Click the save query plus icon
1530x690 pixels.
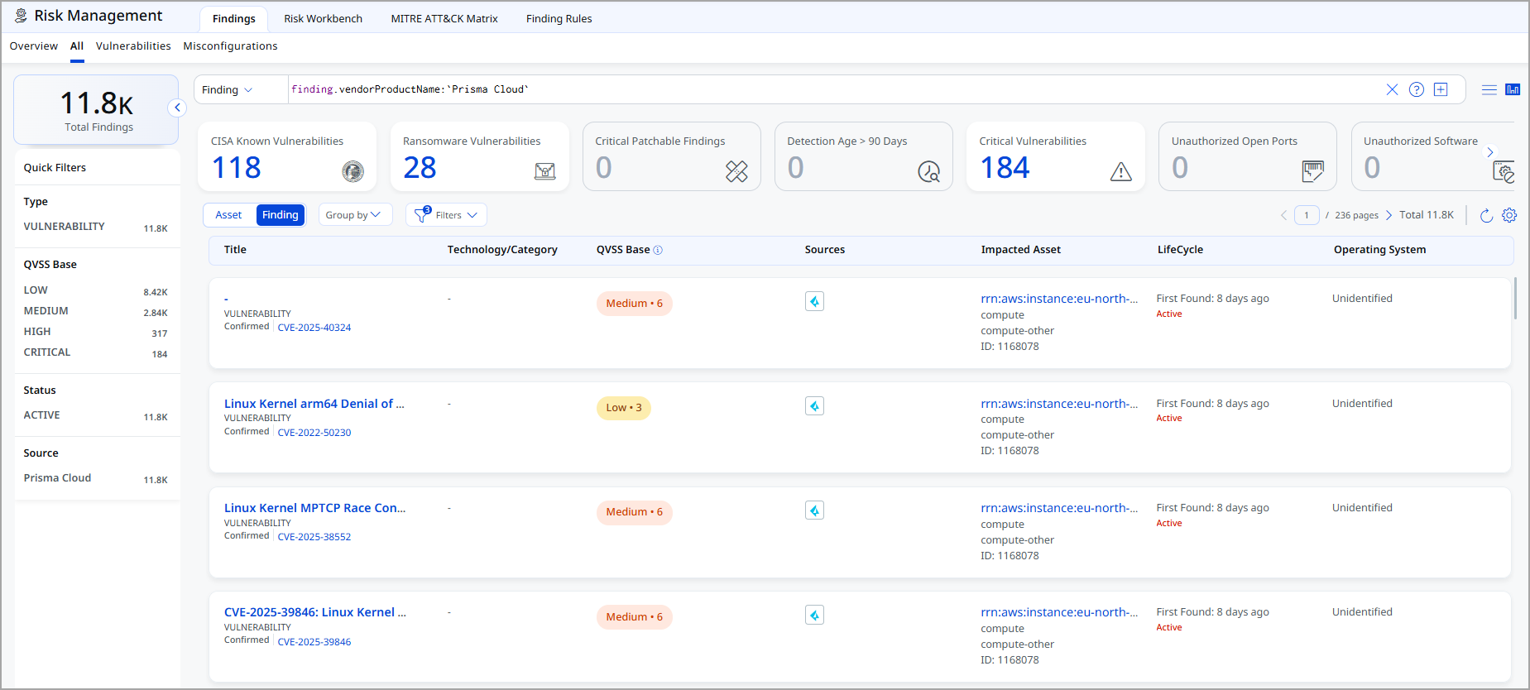1441,89
